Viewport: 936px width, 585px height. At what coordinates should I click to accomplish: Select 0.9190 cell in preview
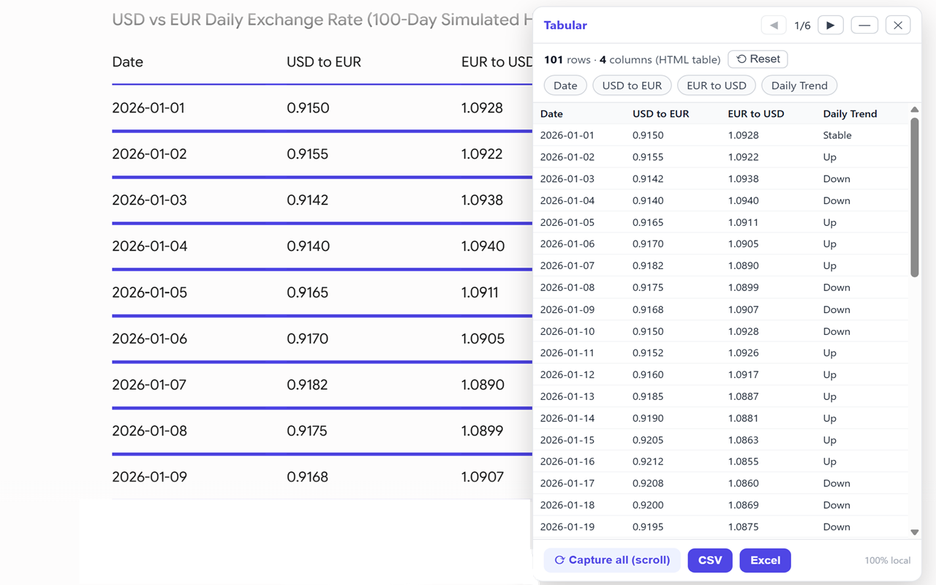pos(648,418)
